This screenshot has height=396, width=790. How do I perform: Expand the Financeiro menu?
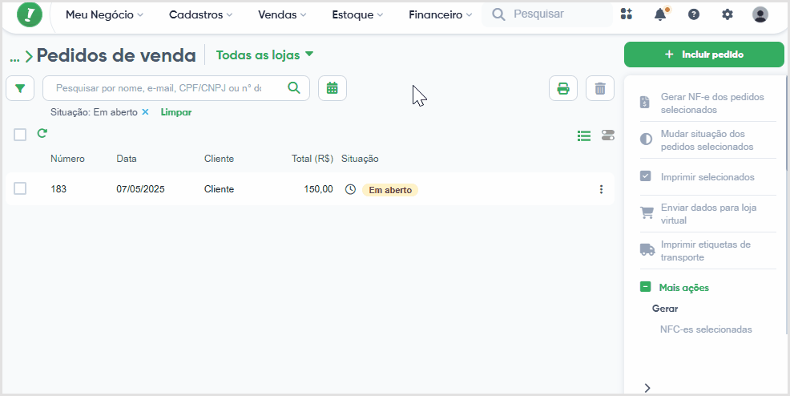point(441,14)
